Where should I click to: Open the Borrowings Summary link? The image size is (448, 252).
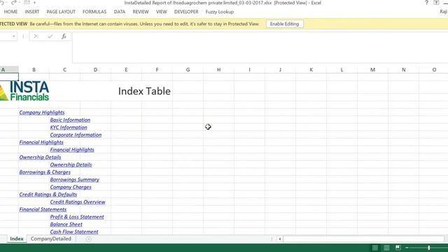(75, 179)
